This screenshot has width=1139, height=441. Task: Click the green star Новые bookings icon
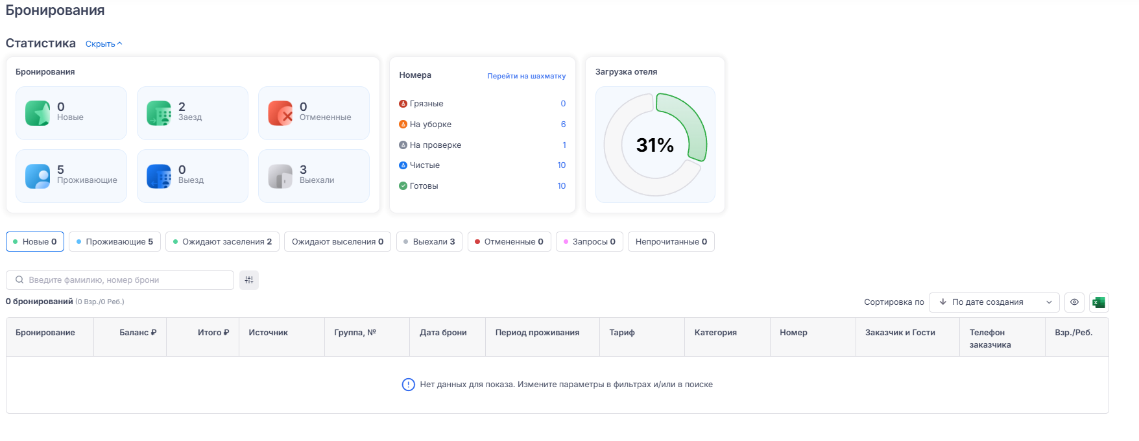[38, 113]
